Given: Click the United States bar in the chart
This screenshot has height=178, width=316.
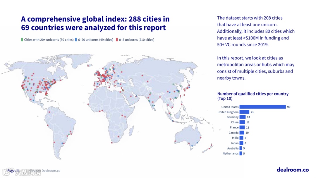Looking at the screenshot, I should (x=262, y=107).
